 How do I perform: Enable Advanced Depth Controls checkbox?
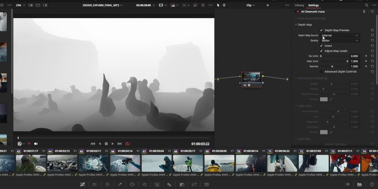tap(321, 72)
